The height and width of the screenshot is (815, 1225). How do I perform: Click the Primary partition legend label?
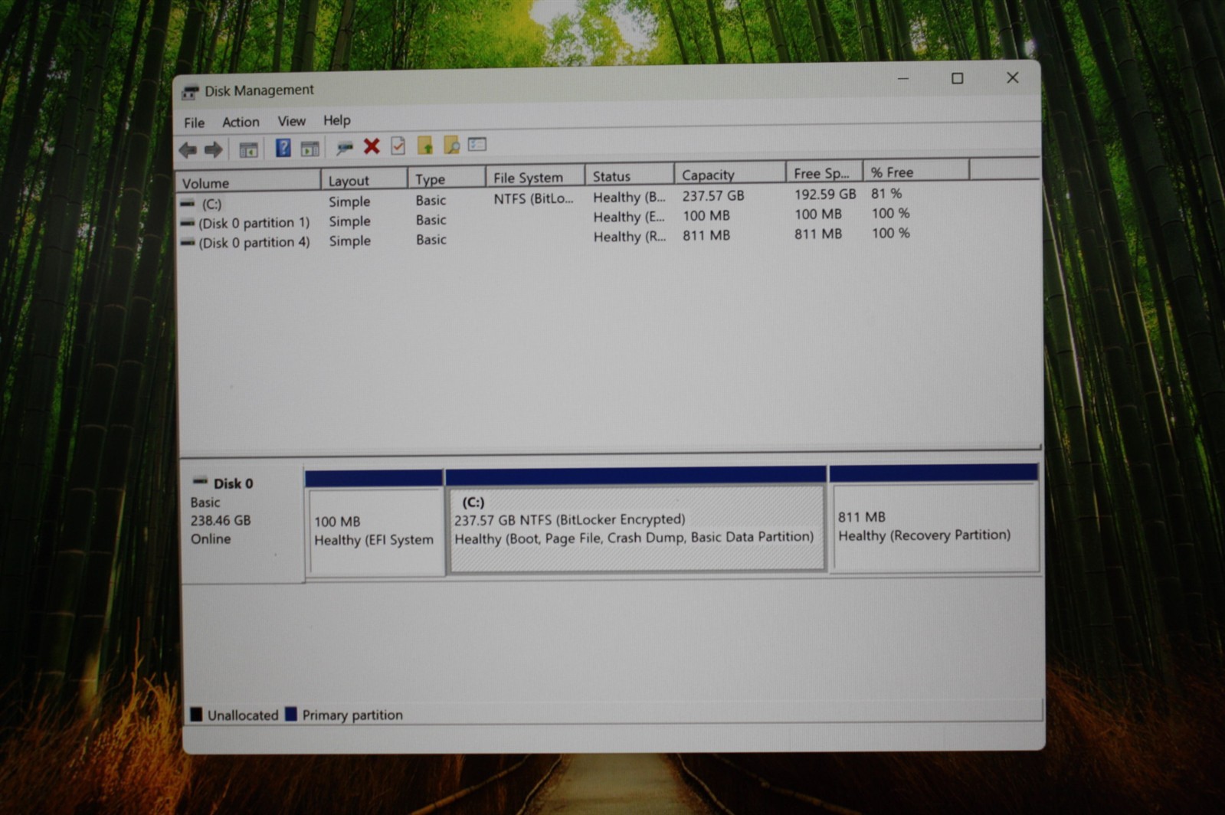(352, 715)
